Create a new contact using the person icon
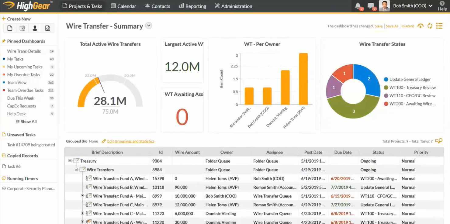450x224 pixels. [x=35, y=28]
